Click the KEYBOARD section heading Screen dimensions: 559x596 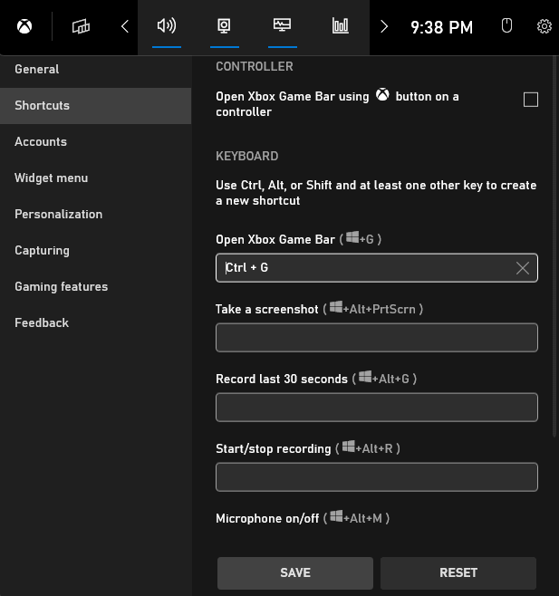pyautogui.click(x=246, y=156)
